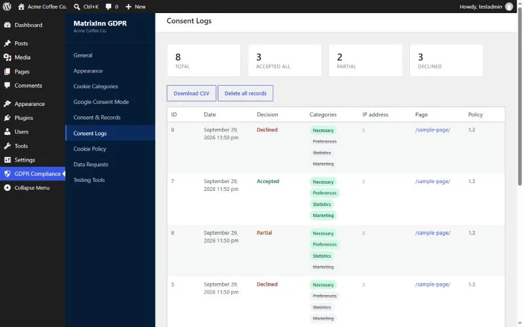523x327 pixels.
Task: Click the Accepted All stat card
Action: [x=285, y=60]
